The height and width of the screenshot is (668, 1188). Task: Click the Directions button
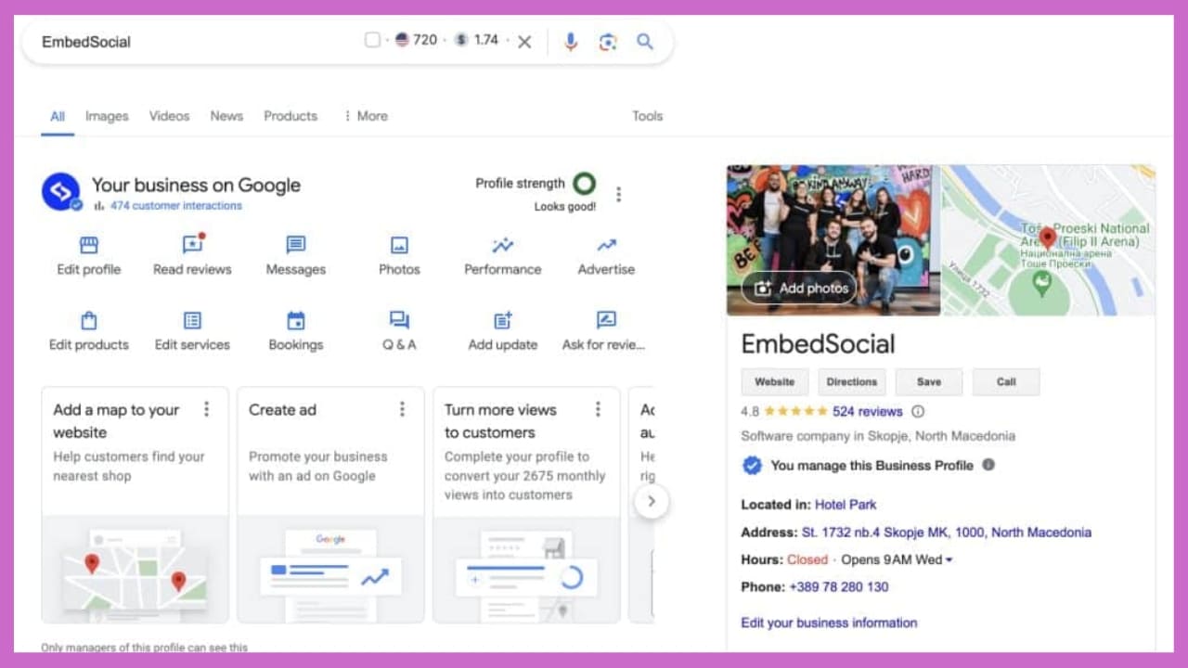[851, 381]
